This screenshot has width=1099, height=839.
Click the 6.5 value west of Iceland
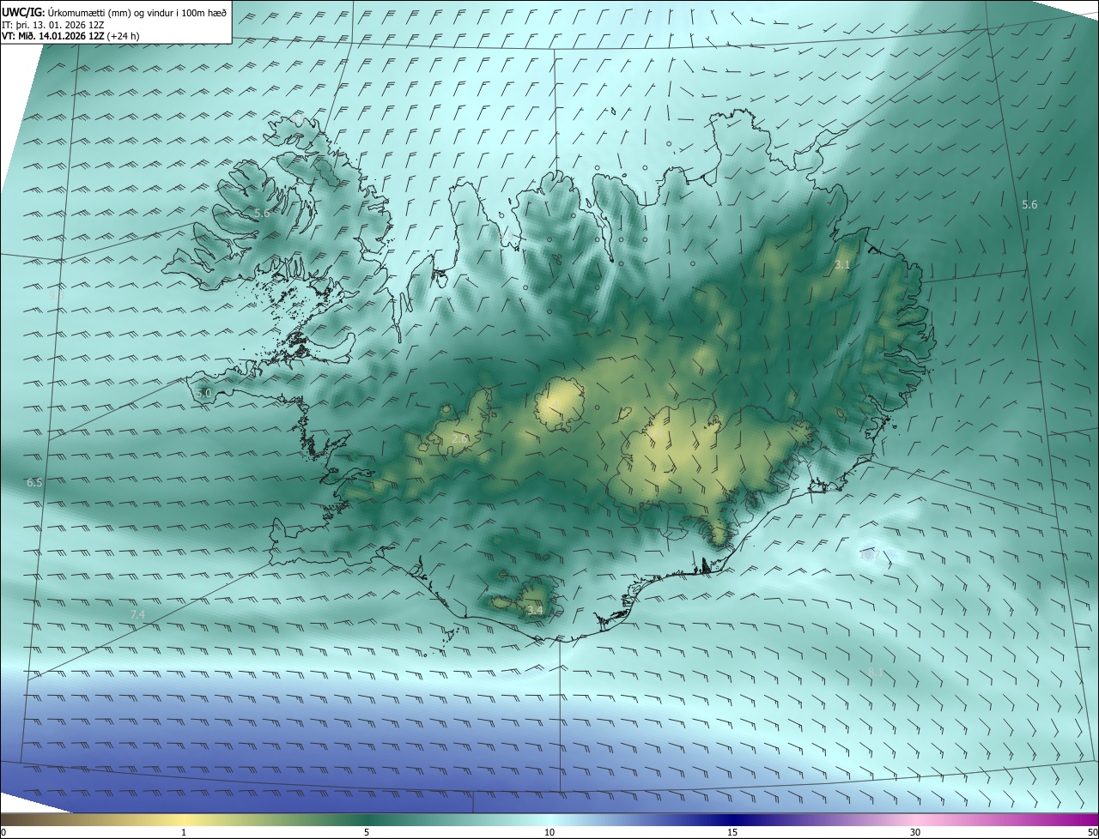34,483
